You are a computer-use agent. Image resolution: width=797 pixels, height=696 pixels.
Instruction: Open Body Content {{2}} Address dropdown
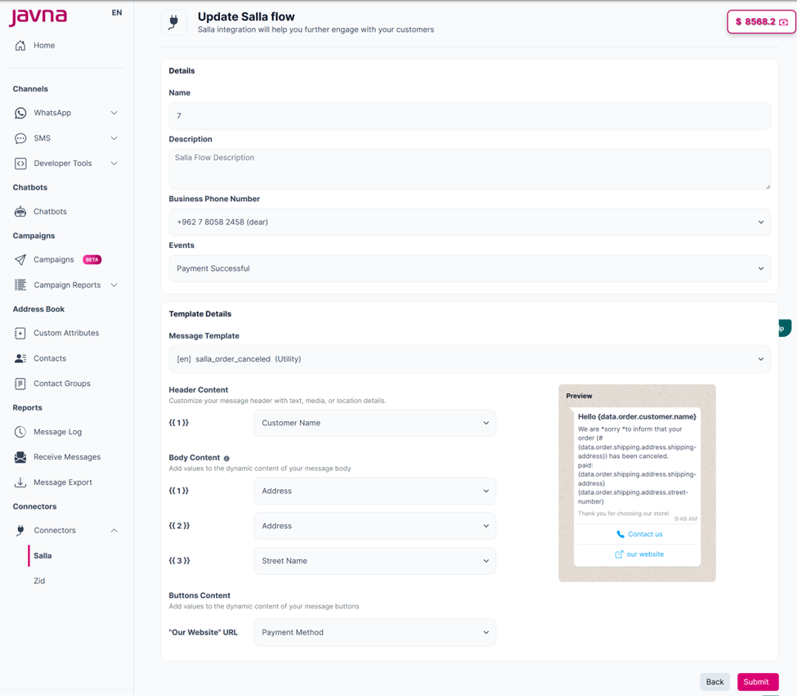tap(374, 526)
